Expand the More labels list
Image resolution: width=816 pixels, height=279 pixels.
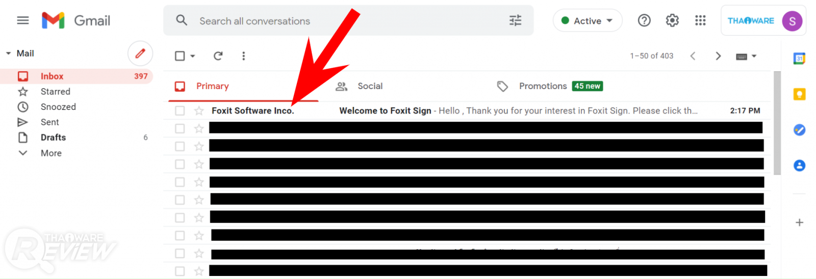click(x=51, y=153)
